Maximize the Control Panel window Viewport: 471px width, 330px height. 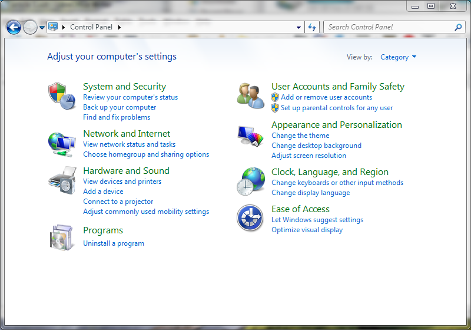[431, 6]
